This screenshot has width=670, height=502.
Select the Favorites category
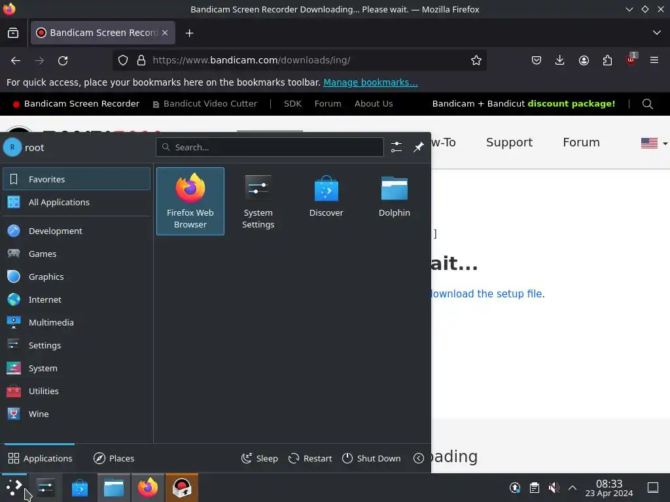(x=77, y=179)
